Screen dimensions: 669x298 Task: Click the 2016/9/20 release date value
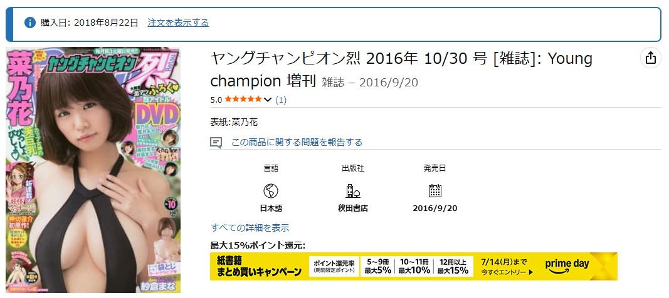pyautogui.click(x=435, y=208)
